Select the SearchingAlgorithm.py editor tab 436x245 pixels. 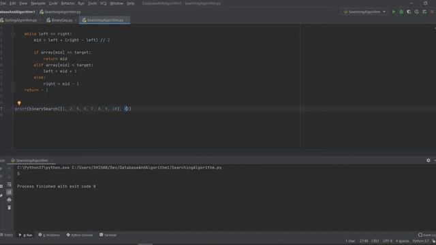[105, 20]
